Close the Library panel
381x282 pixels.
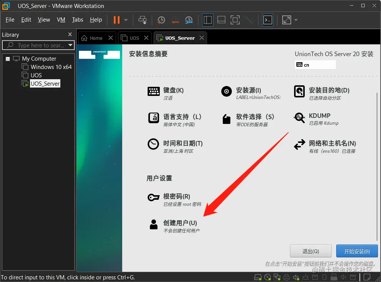pyautogui.click(x=70, y=34)
